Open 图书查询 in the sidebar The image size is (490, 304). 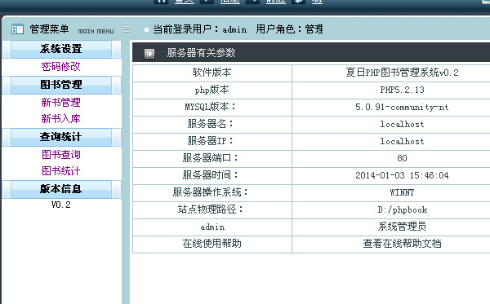[61, 154]
